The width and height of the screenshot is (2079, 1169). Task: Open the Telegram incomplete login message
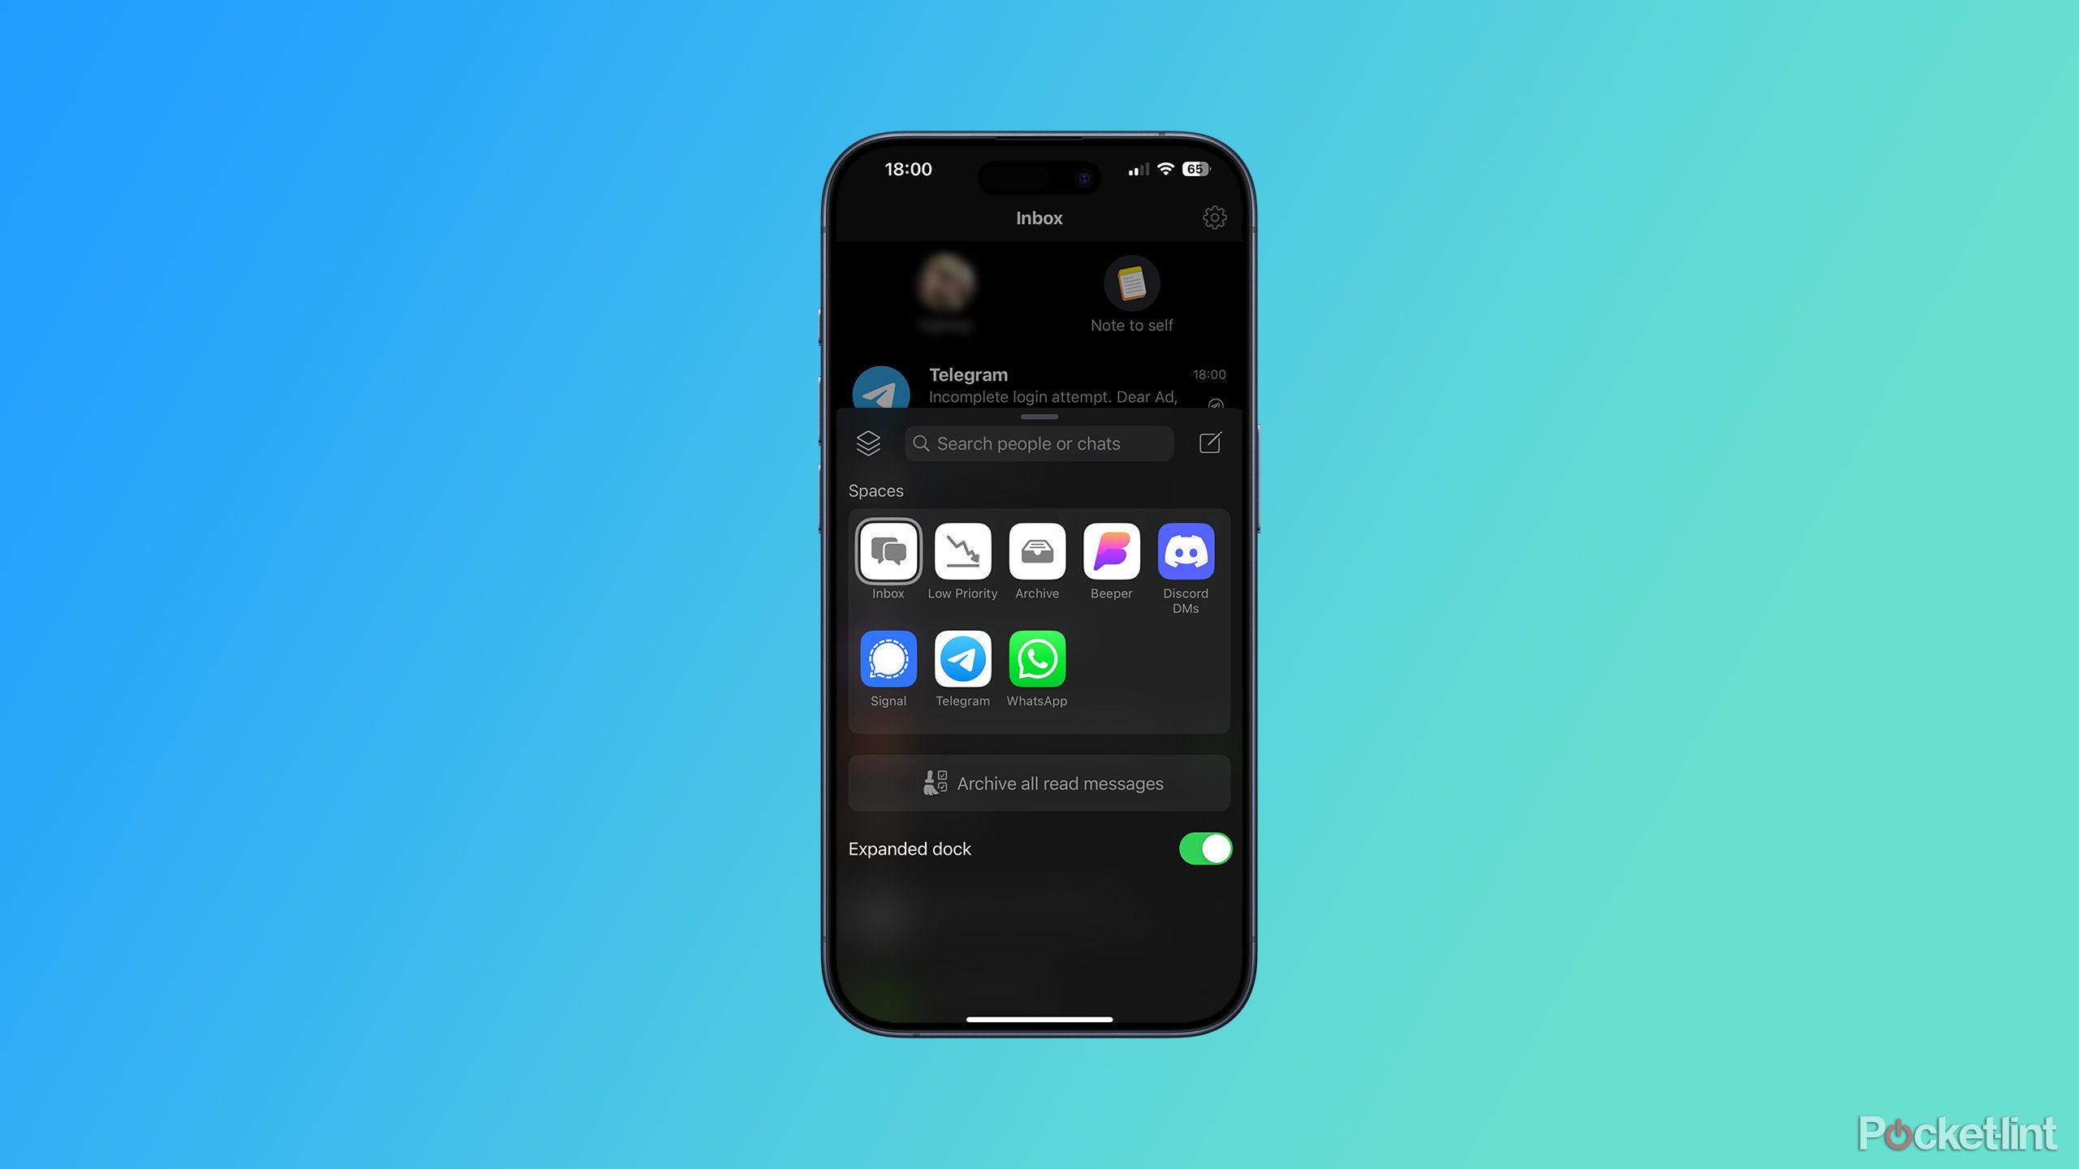point(1039,386)
